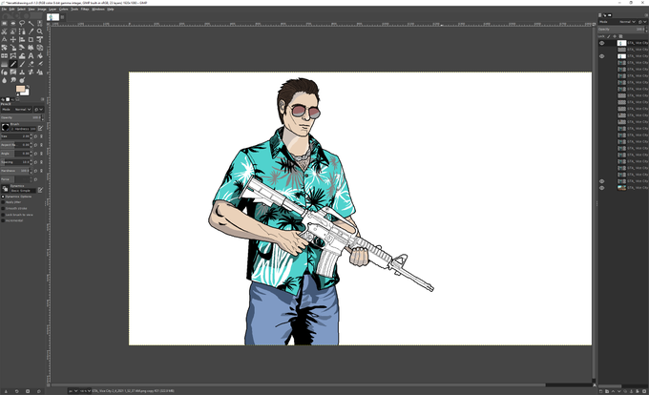Select the Rectangle Select tool
Viewport: 649px width, 395px height.
[x=4, y=23]
